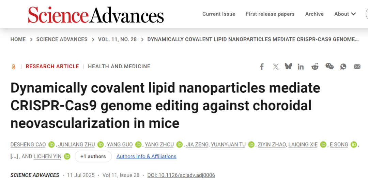Share article on LinkedIn icon
368x180 pixels.
[x=301, y=67]
